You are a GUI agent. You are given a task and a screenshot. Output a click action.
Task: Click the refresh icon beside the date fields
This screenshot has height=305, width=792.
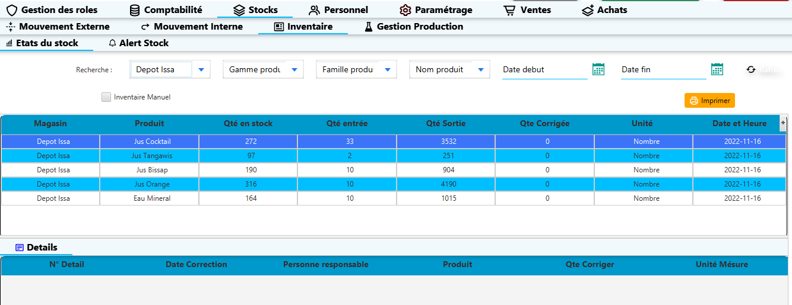751,69
